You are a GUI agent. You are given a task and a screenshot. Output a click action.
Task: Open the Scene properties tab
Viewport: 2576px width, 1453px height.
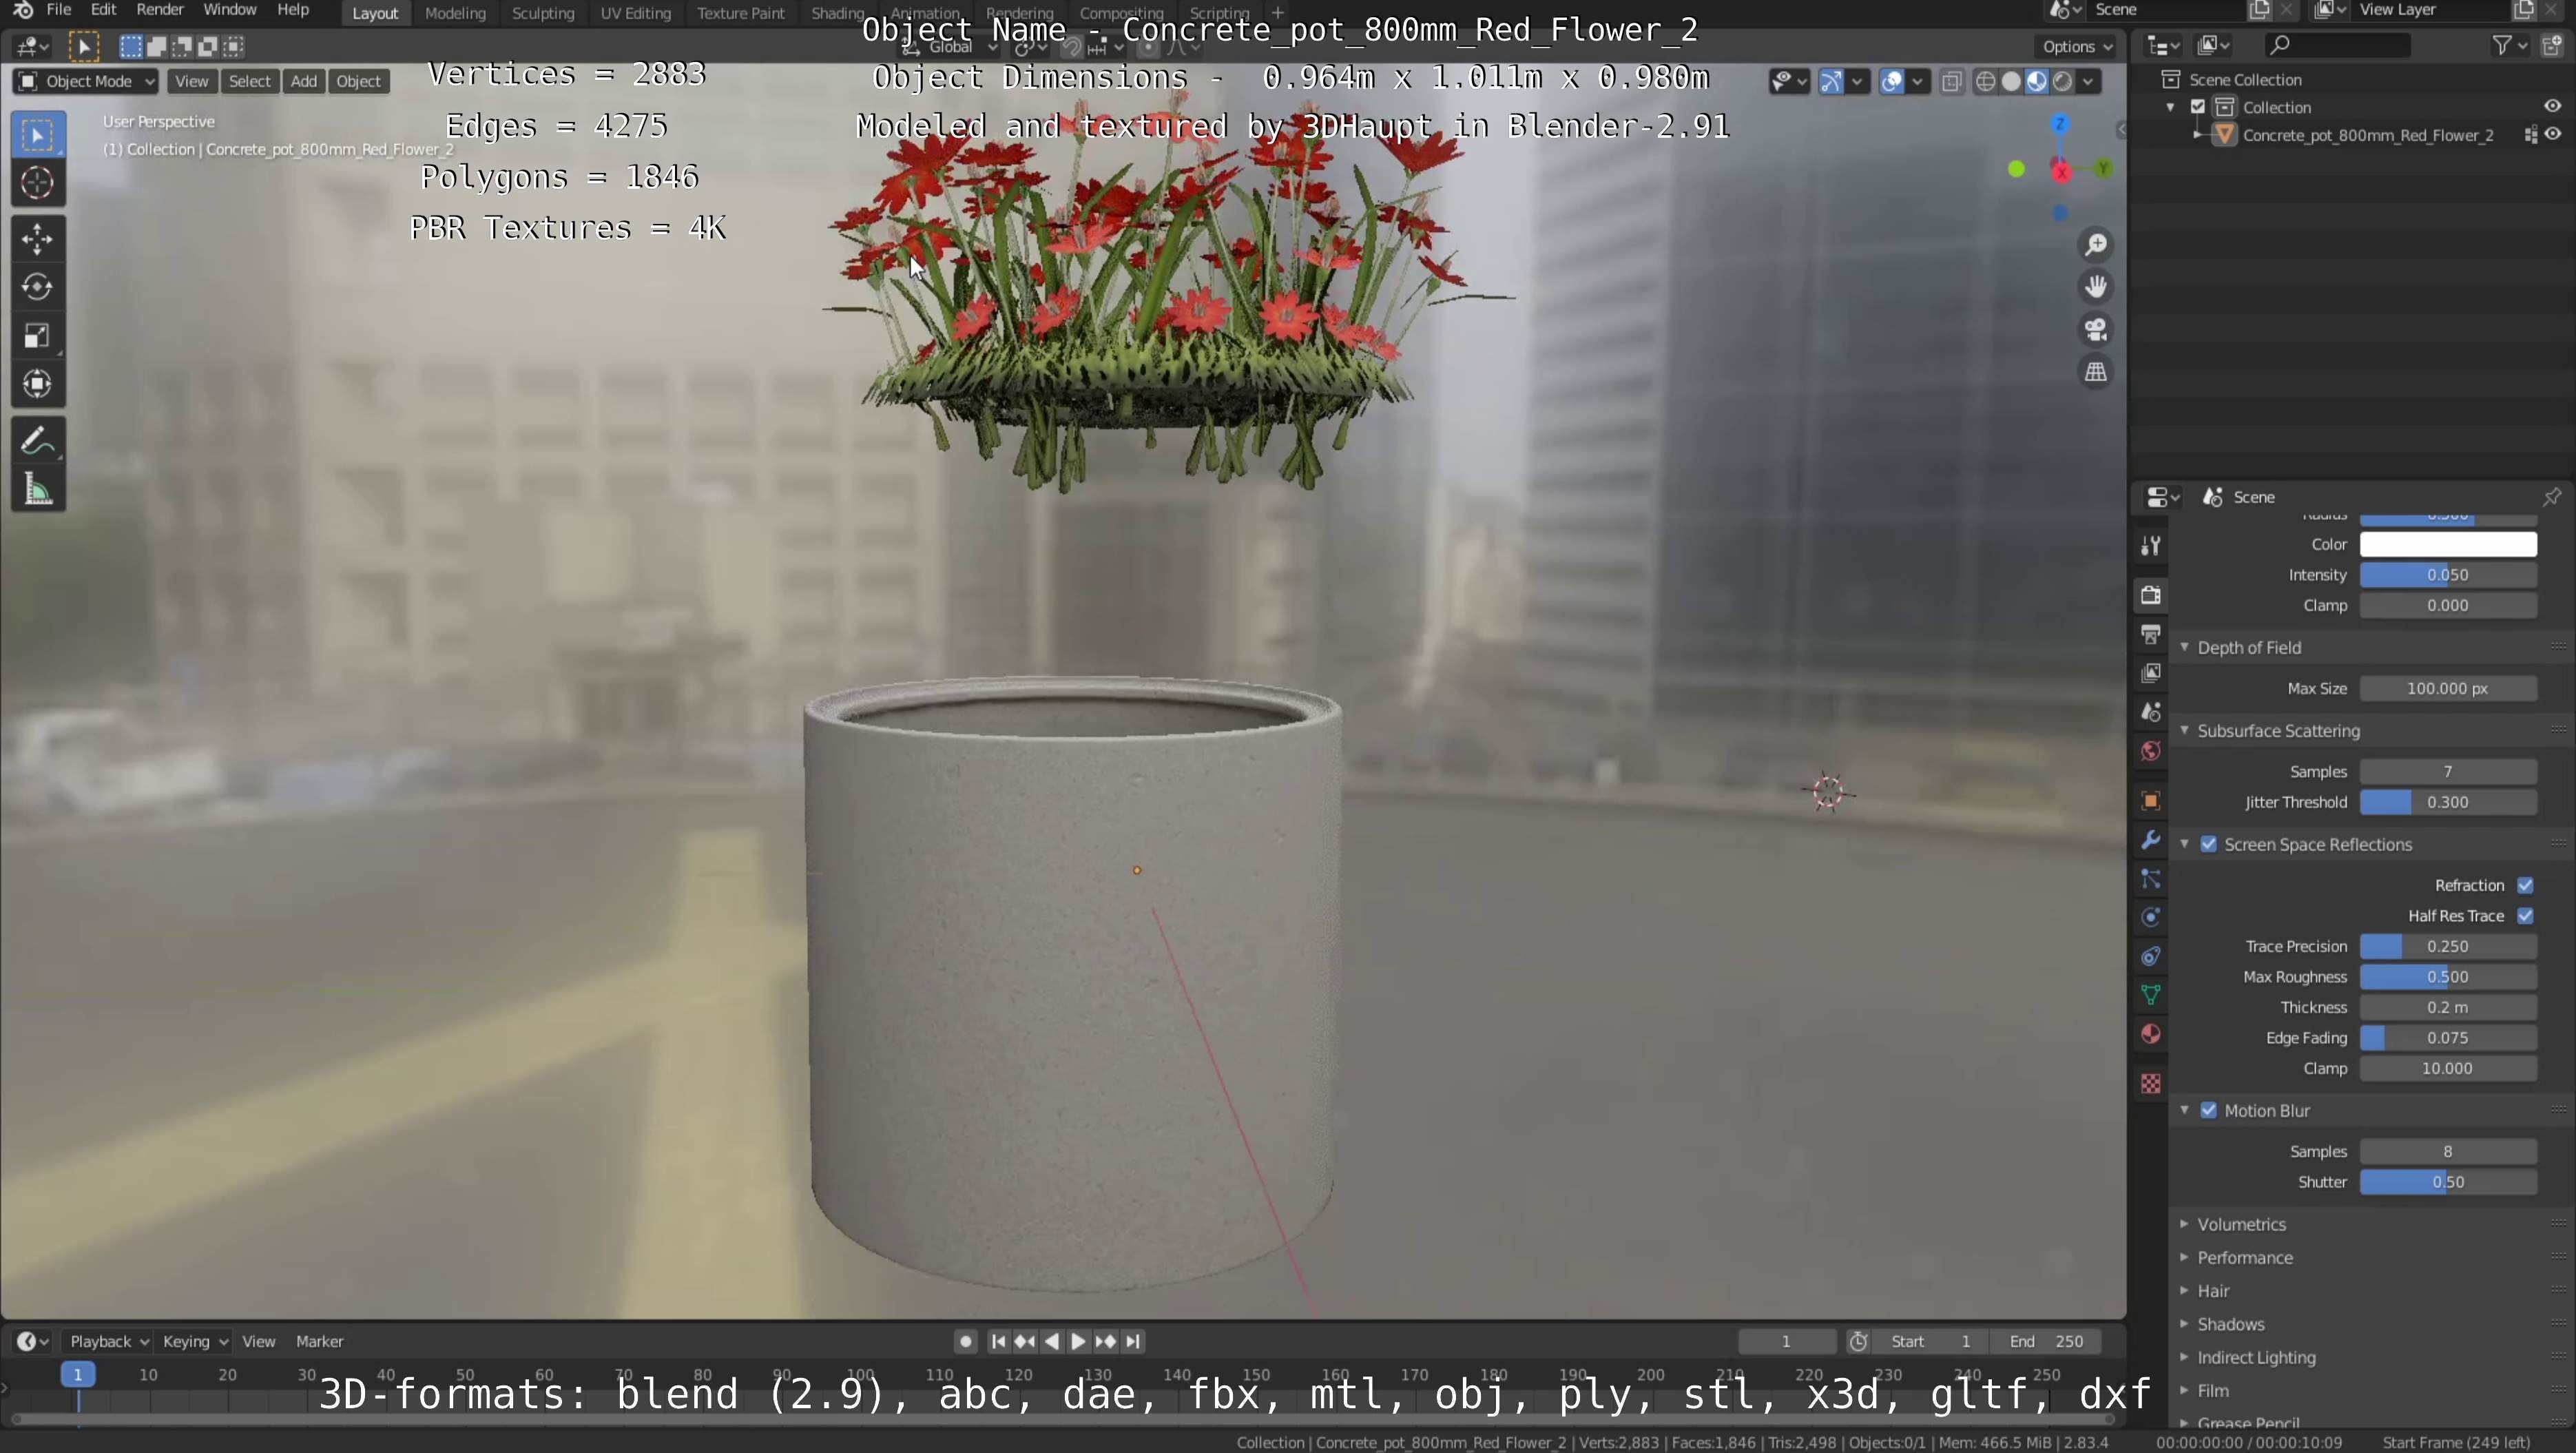2150,712
